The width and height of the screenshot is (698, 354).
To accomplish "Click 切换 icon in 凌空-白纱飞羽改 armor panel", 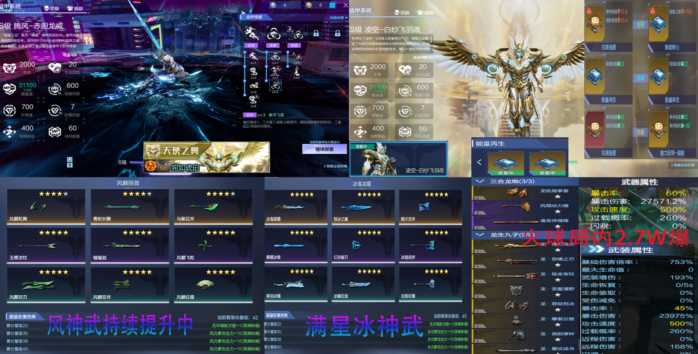I will coord(397,12).
